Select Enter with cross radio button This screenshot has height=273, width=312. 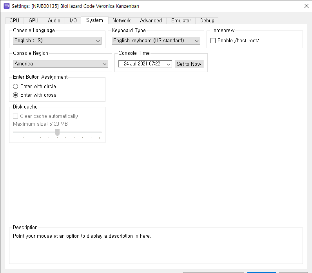[x=15, y=95]
